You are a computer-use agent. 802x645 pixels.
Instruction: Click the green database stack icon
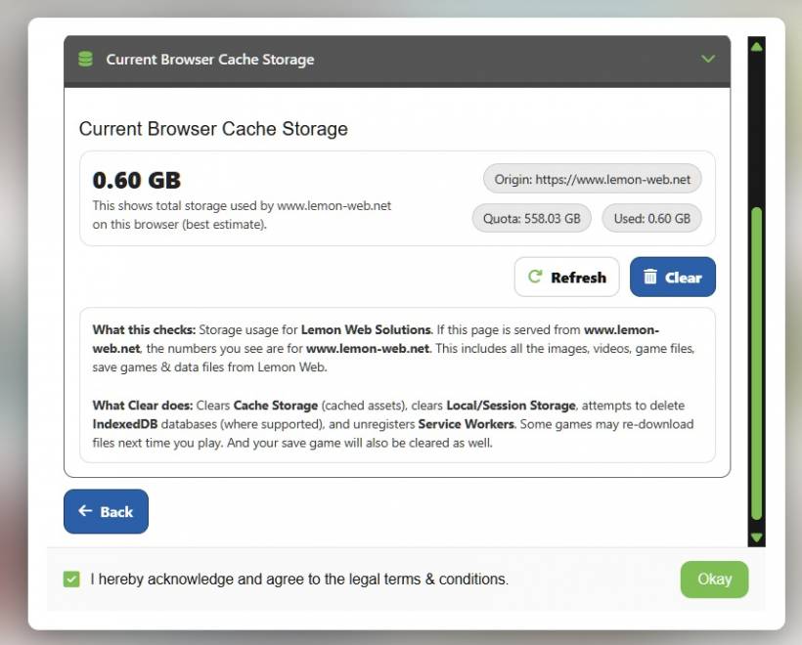pyautogui.click(x=85, y=60)
